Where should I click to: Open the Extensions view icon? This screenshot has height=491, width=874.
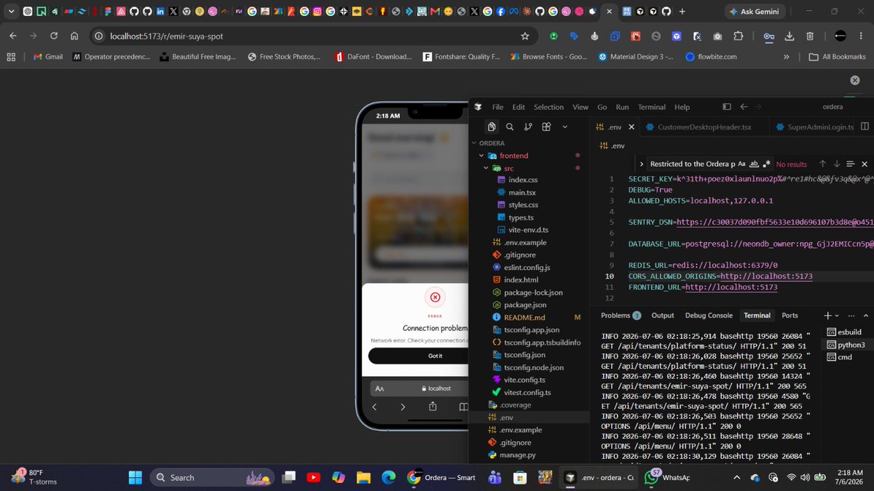point(546,127)
